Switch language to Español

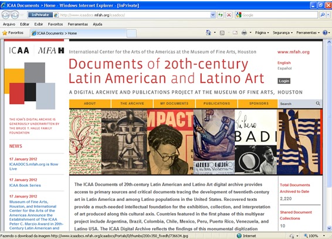pos(284,68)
